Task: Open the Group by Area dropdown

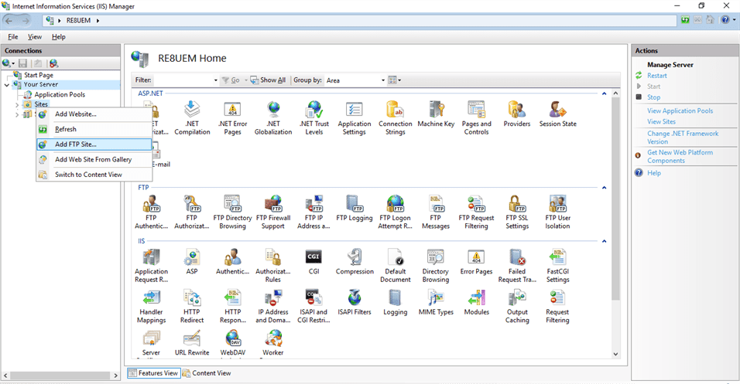Action: [x=382, y=80]
